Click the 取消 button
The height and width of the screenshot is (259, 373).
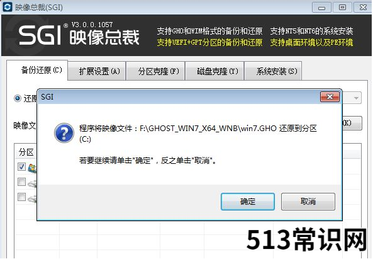[x=308, y=202]
